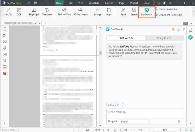This screenshot has width=195, height=132.
Task: Open the properties settings sliders icon
Action: (x=190, y=30)
